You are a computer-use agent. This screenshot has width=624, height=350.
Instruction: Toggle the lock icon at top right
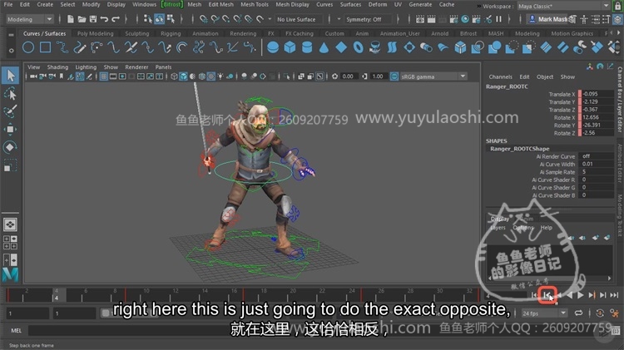click(x=617, y=6)
